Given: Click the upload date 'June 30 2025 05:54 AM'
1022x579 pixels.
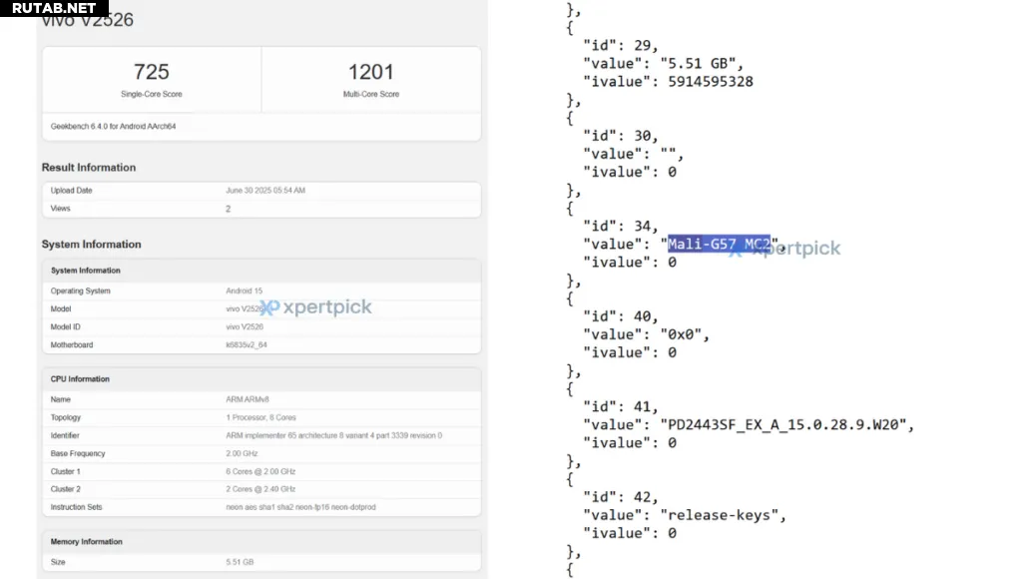Looking at the screenshot, I should click(265, 191).
